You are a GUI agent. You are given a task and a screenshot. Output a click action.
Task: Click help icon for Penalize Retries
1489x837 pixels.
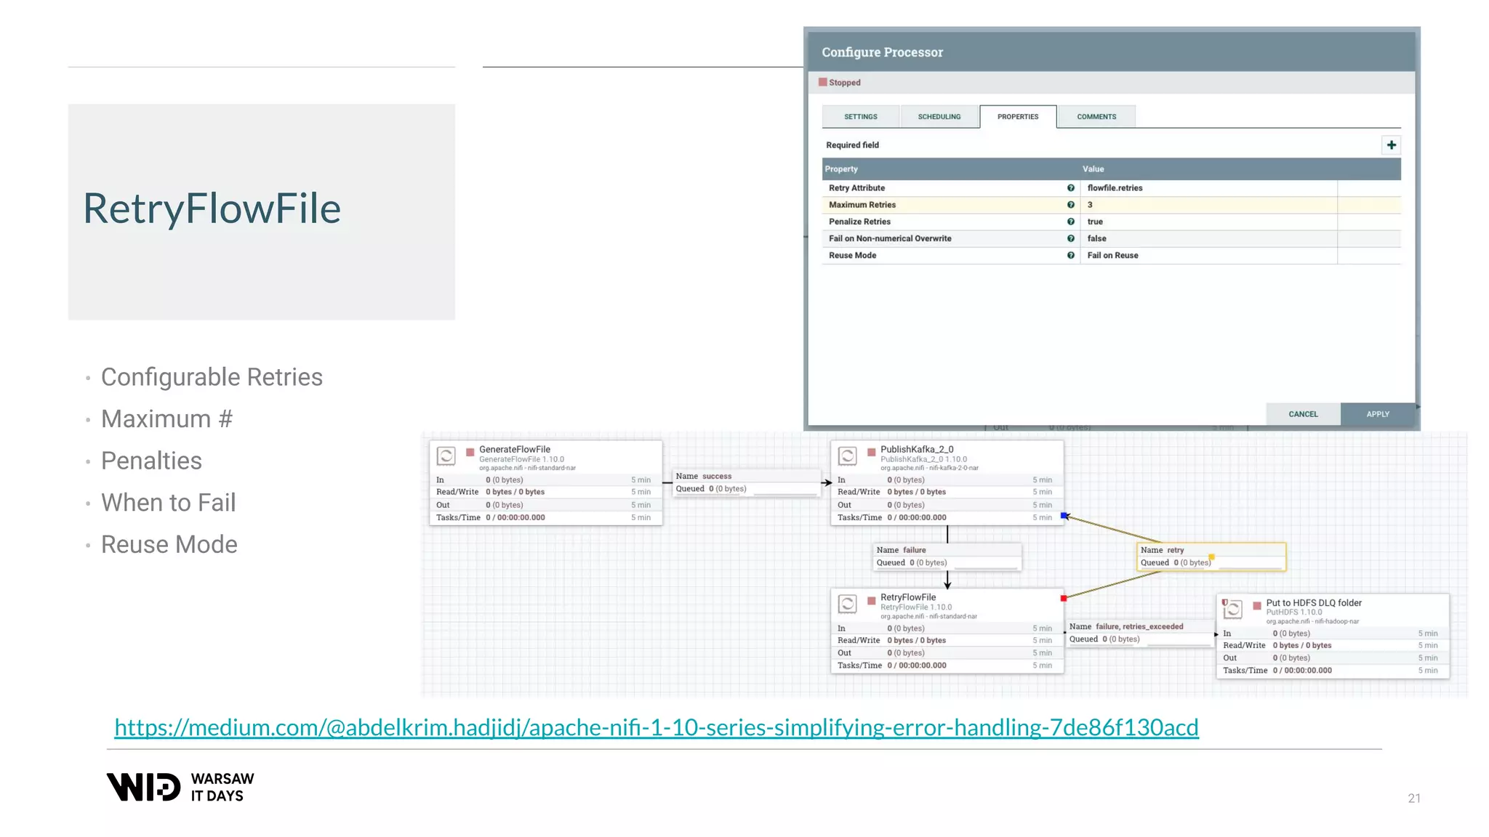pos(1070,222)
